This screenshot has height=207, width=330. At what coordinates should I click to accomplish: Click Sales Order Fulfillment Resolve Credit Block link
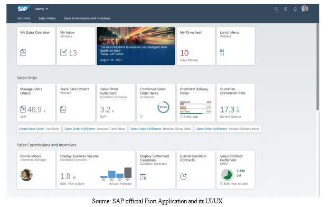[x=95, y=129]
